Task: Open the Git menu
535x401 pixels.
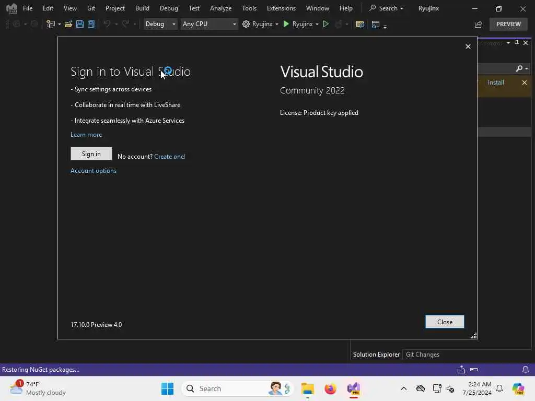Action: [x=91, y=8]
